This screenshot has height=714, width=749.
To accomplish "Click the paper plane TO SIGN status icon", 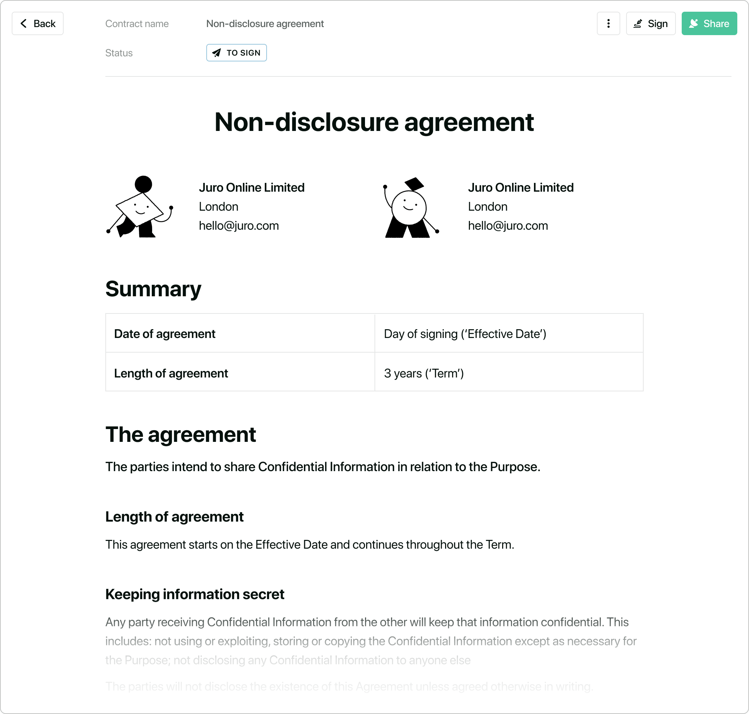I will tap(217, 53).
